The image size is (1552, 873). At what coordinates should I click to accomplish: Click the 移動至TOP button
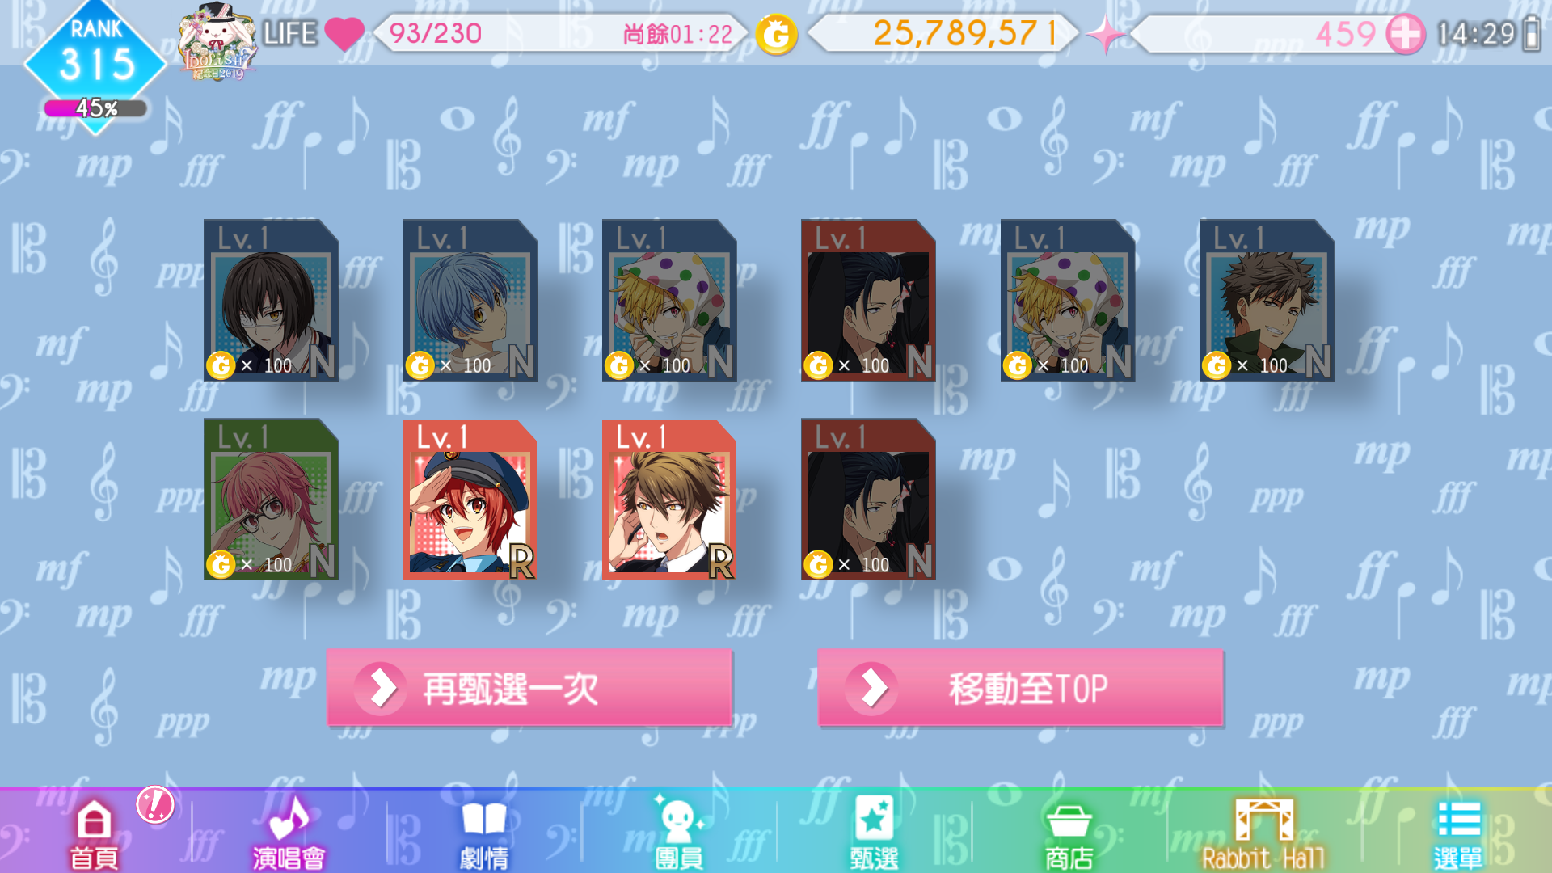1020,689
